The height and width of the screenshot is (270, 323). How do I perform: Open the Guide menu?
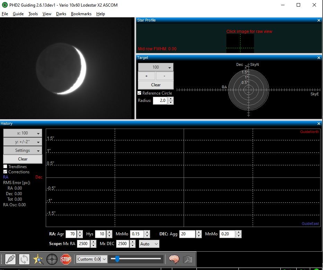(18, 14)
